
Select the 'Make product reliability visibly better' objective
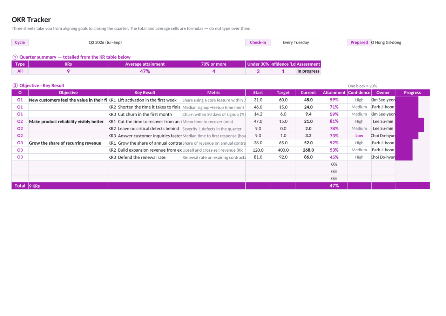tap(68, 121)
